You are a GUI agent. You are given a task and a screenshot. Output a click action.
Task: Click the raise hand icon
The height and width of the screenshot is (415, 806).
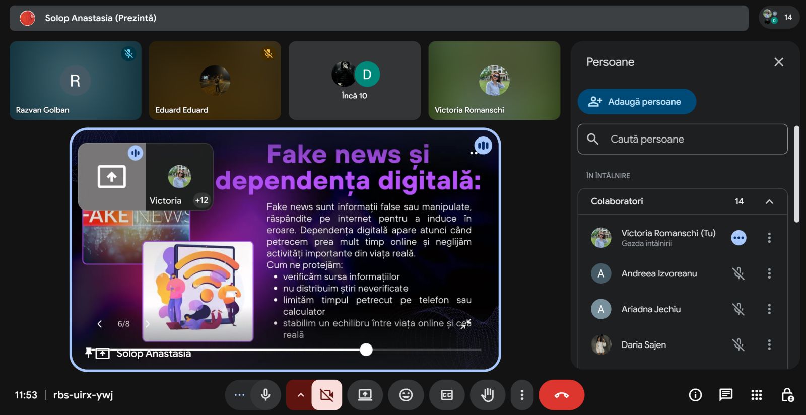pyautogui.click(x=487, y=395)
